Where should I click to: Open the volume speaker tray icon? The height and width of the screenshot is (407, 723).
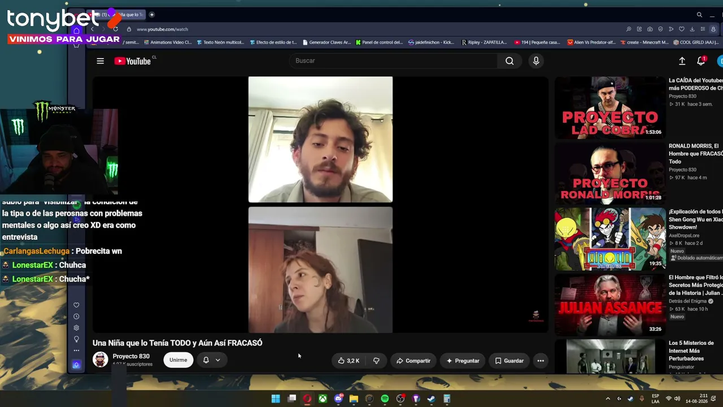point(677,399)
